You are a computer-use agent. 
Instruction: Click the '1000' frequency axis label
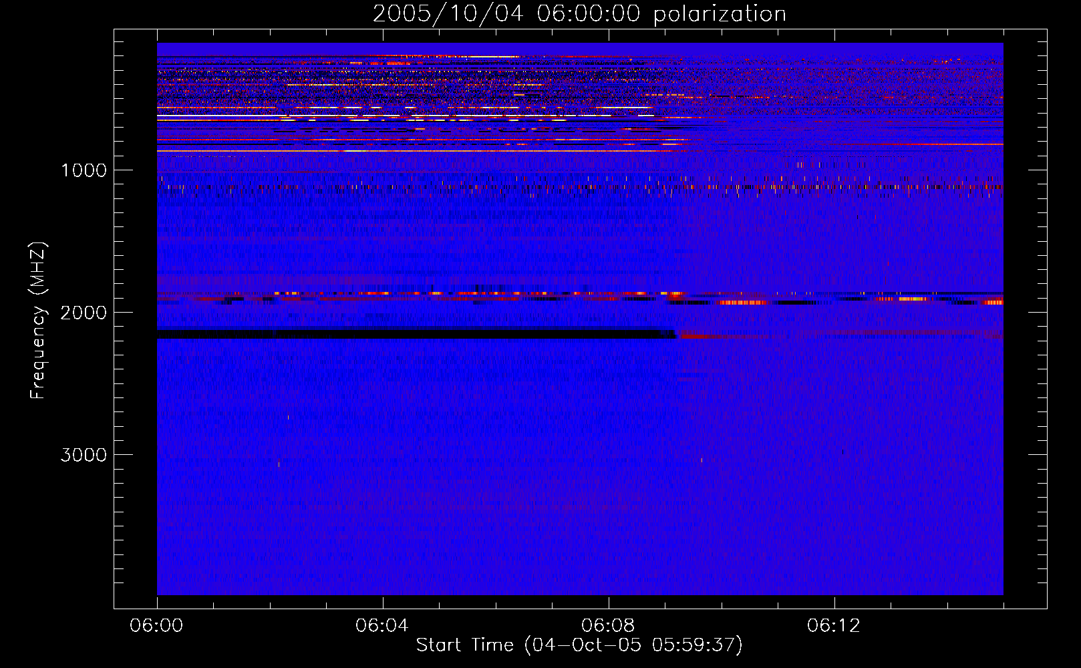[x=84, y=170]
